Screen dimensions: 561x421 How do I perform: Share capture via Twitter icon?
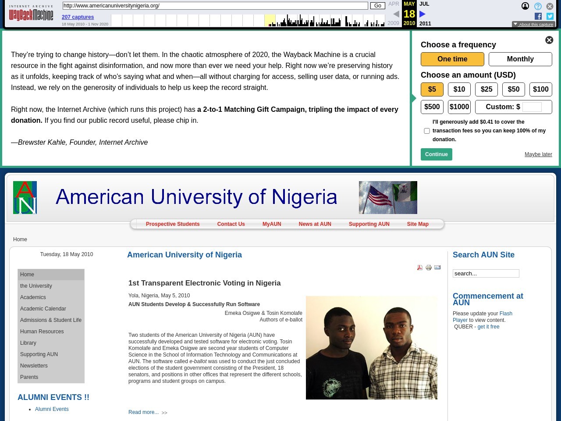tap(550, 16)
